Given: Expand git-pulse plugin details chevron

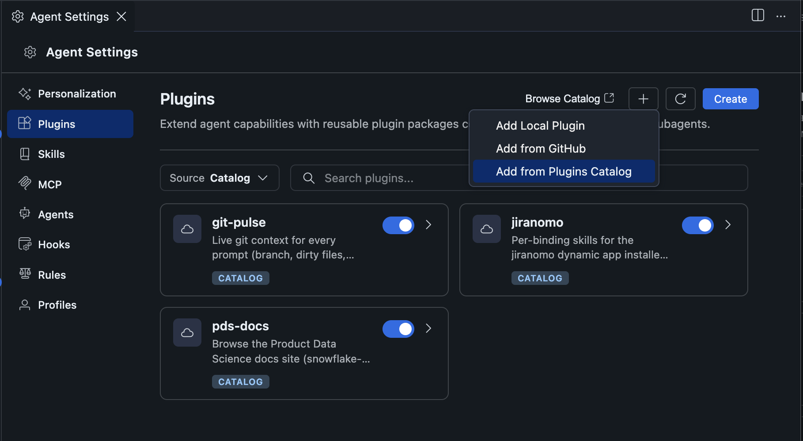Looking at the screenshot, I should 428,225.
